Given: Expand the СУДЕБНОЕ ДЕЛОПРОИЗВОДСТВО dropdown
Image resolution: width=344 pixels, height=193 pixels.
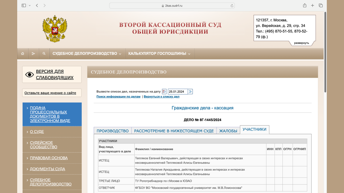Looking at the screenshot, I should coord(86,53).
